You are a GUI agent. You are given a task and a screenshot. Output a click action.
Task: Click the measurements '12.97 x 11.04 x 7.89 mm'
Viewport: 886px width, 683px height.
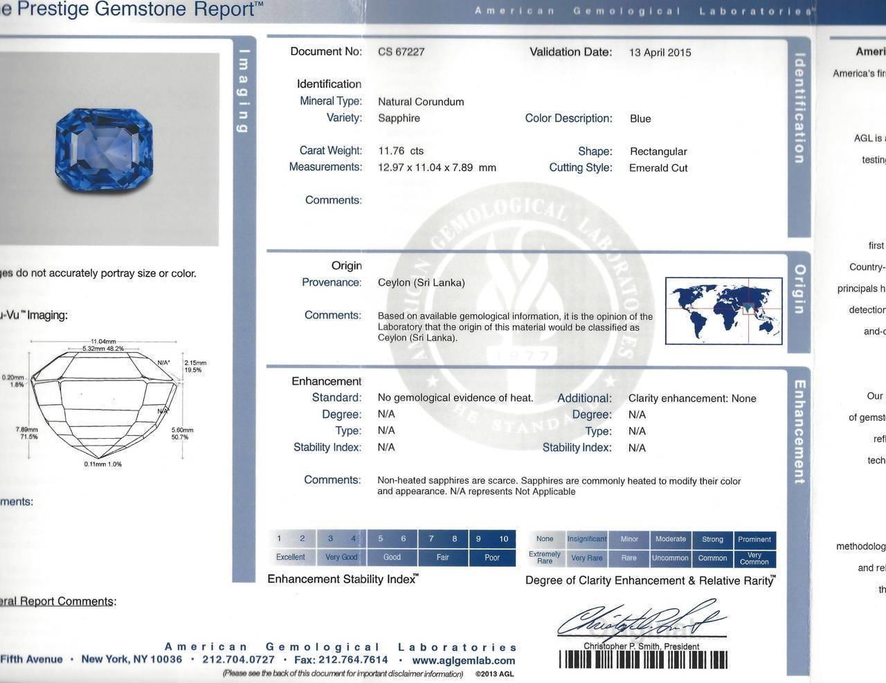point(437,167)
